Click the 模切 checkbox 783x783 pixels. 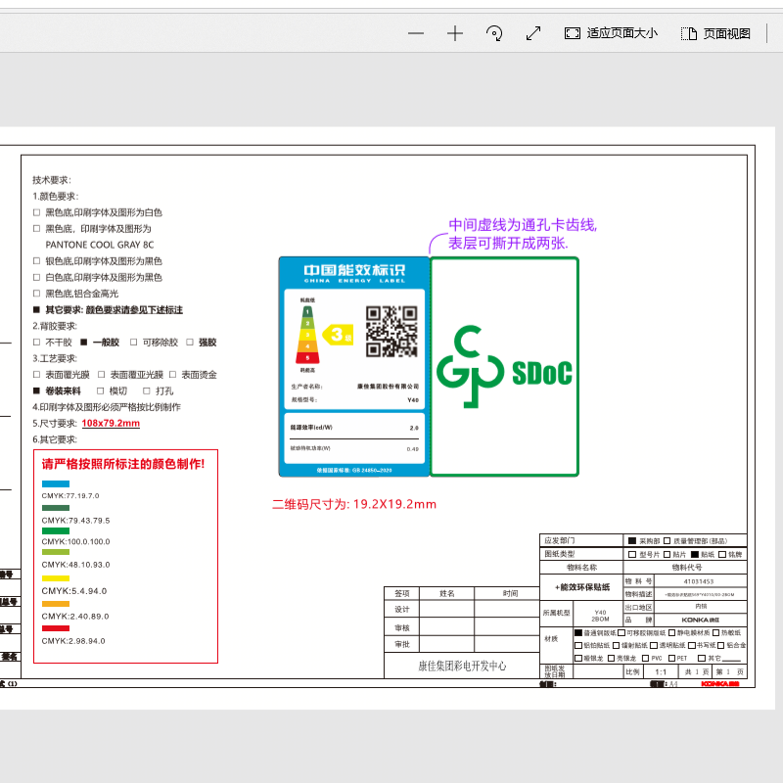101,391
